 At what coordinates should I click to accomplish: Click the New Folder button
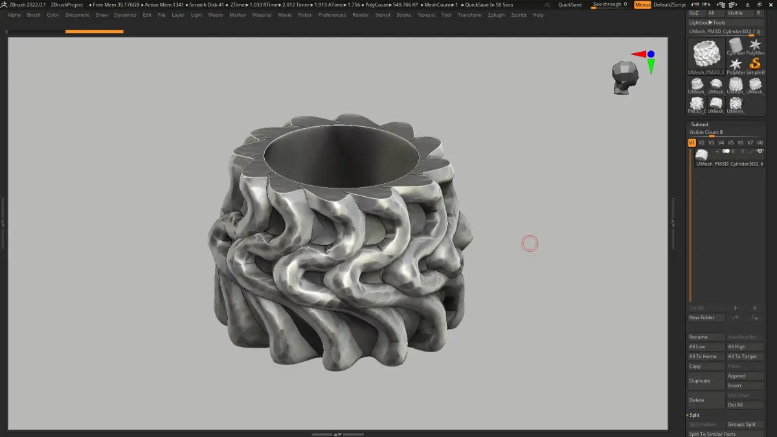[x=706, y=318]
